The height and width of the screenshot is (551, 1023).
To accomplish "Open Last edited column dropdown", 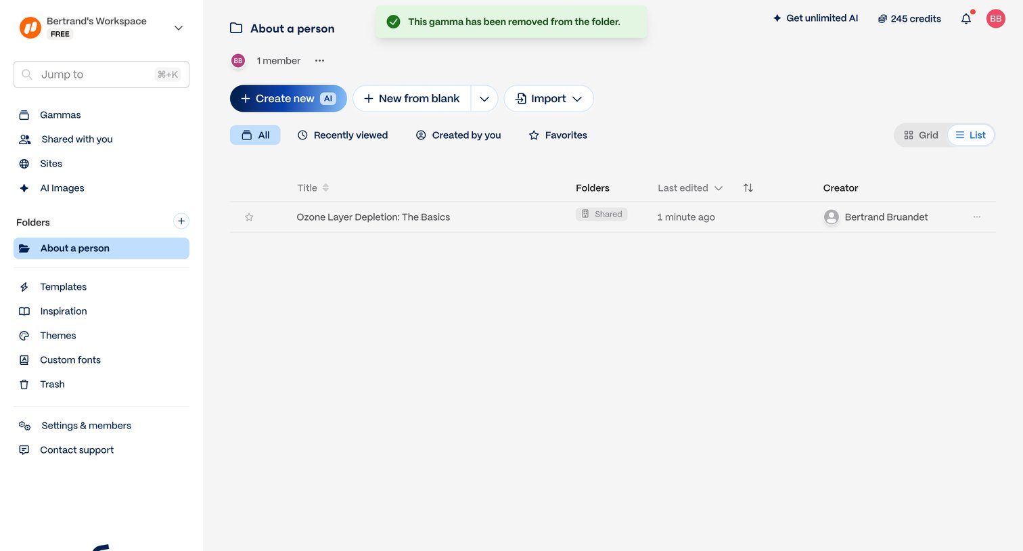I will pyautogui.click(x=690, y=188).
